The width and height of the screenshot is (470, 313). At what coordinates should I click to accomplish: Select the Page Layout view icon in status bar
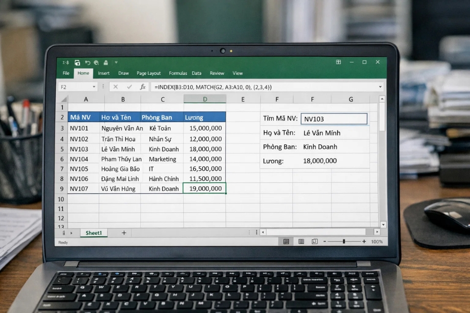point(301,241)
